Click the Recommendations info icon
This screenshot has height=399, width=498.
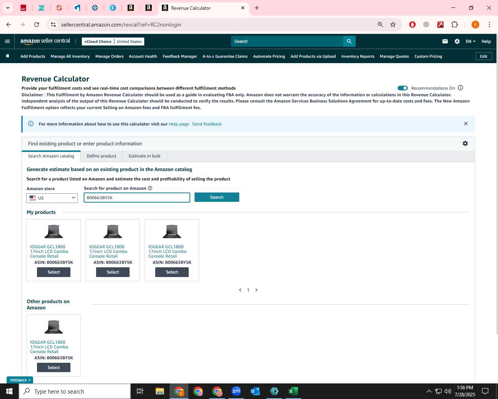click(x=460, y=88)
